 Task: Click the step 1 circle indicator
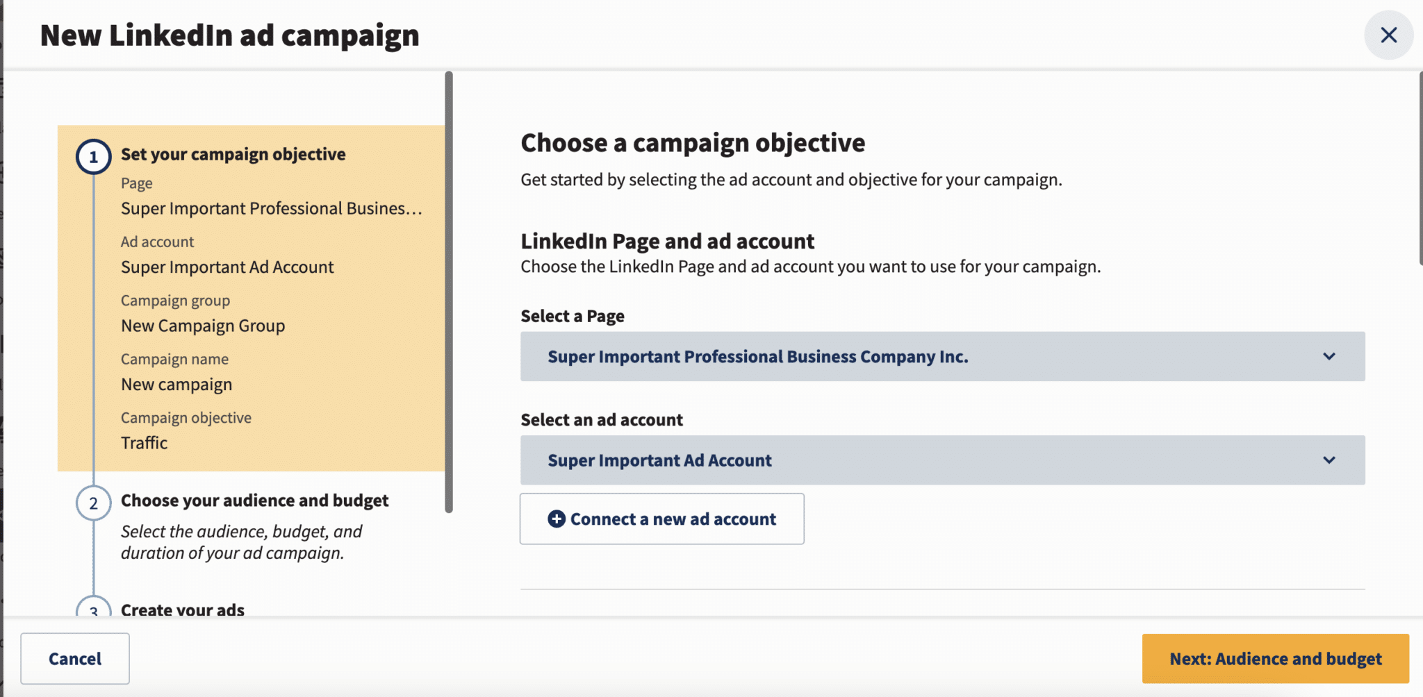(x=94, y=156)
